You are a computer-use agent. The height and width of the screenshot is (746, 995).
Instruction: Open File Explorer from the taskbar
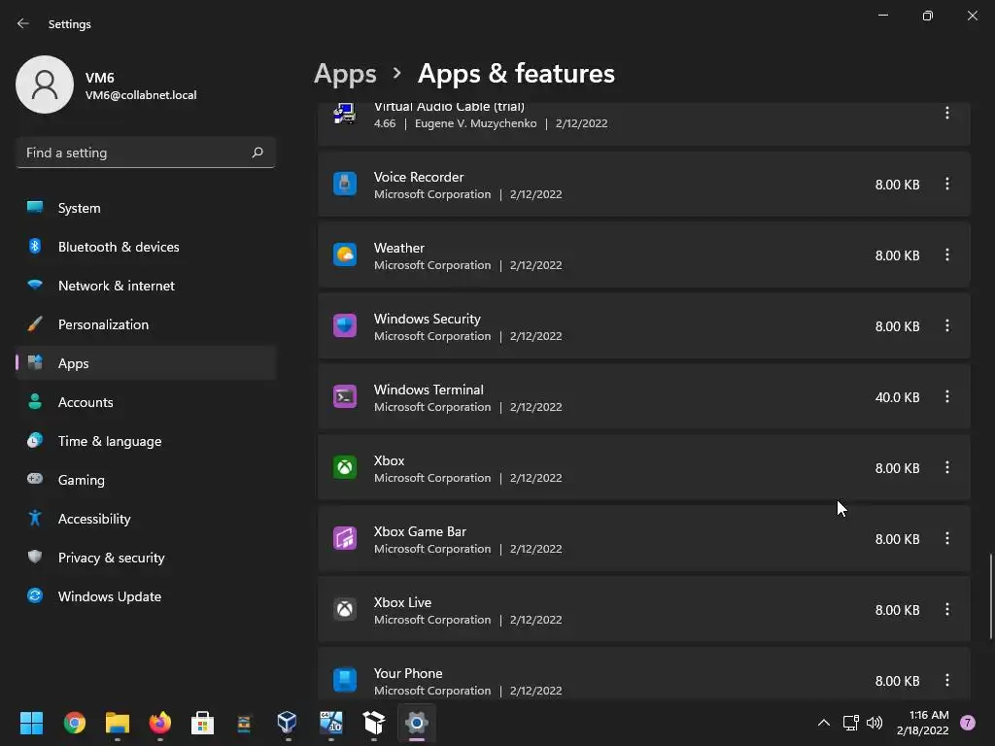coord(118,723)
